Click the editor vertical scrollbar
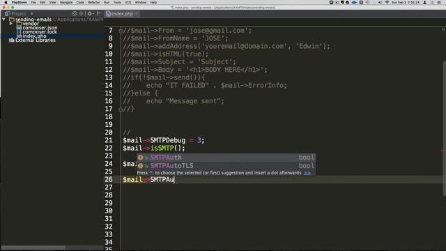The width and height of the screenshot is (446, 251). click(444, 128)
